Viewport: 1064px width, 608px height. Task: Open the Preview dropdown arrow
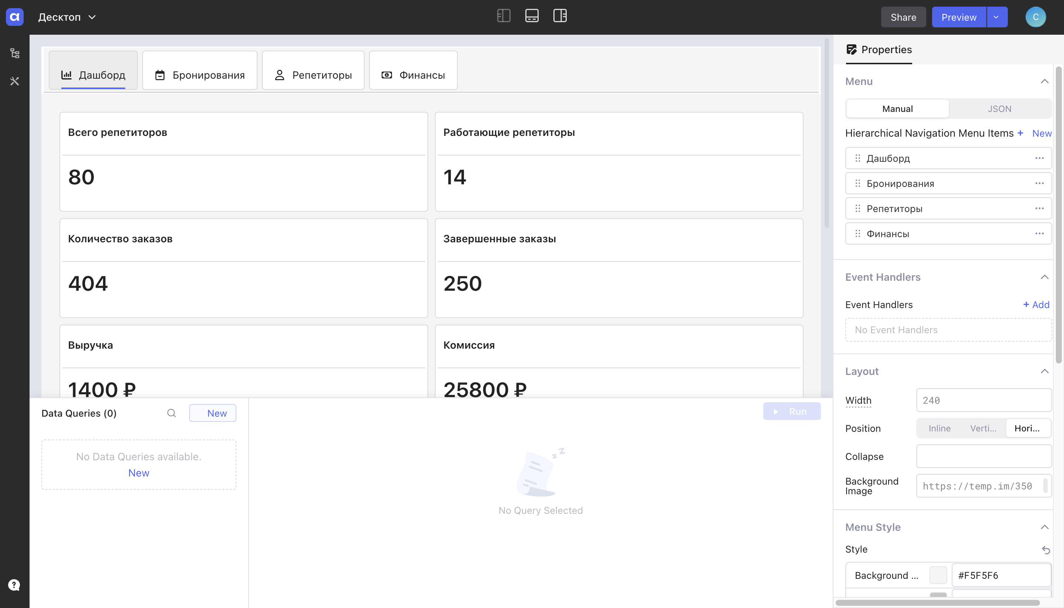point(996,17)
